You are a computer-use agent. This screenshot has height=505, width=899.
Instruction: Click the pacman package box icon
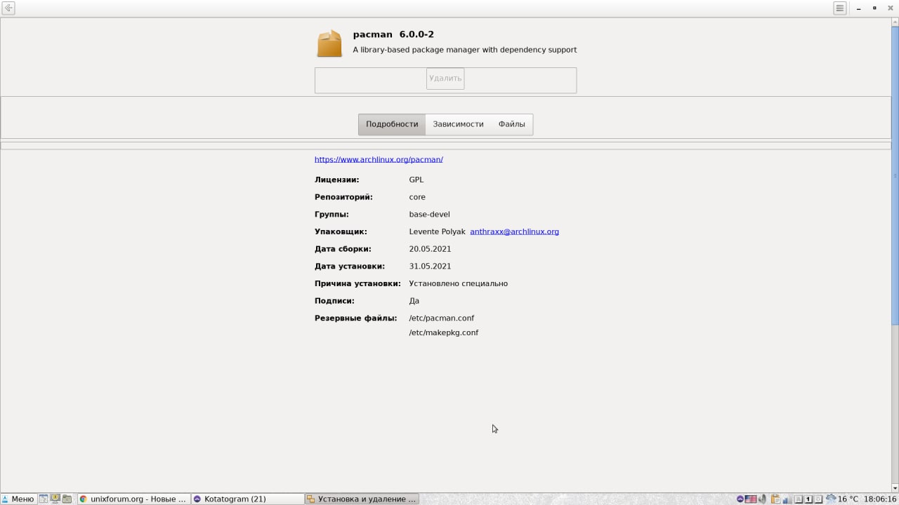click(x=329, y=43)
